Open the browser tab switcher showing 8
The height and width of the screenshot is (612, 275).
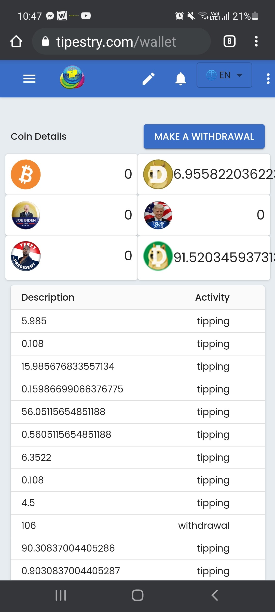point(229,41)
